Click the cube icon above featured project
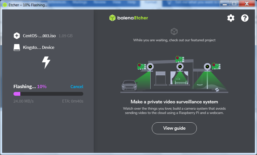Screen dimensions: 257x155 click(174, 32)
